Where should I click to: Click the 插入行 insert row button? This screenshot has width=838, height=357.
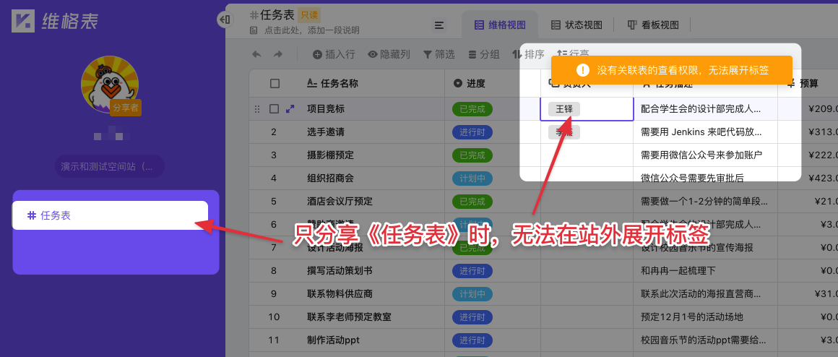tap(333, 54)
